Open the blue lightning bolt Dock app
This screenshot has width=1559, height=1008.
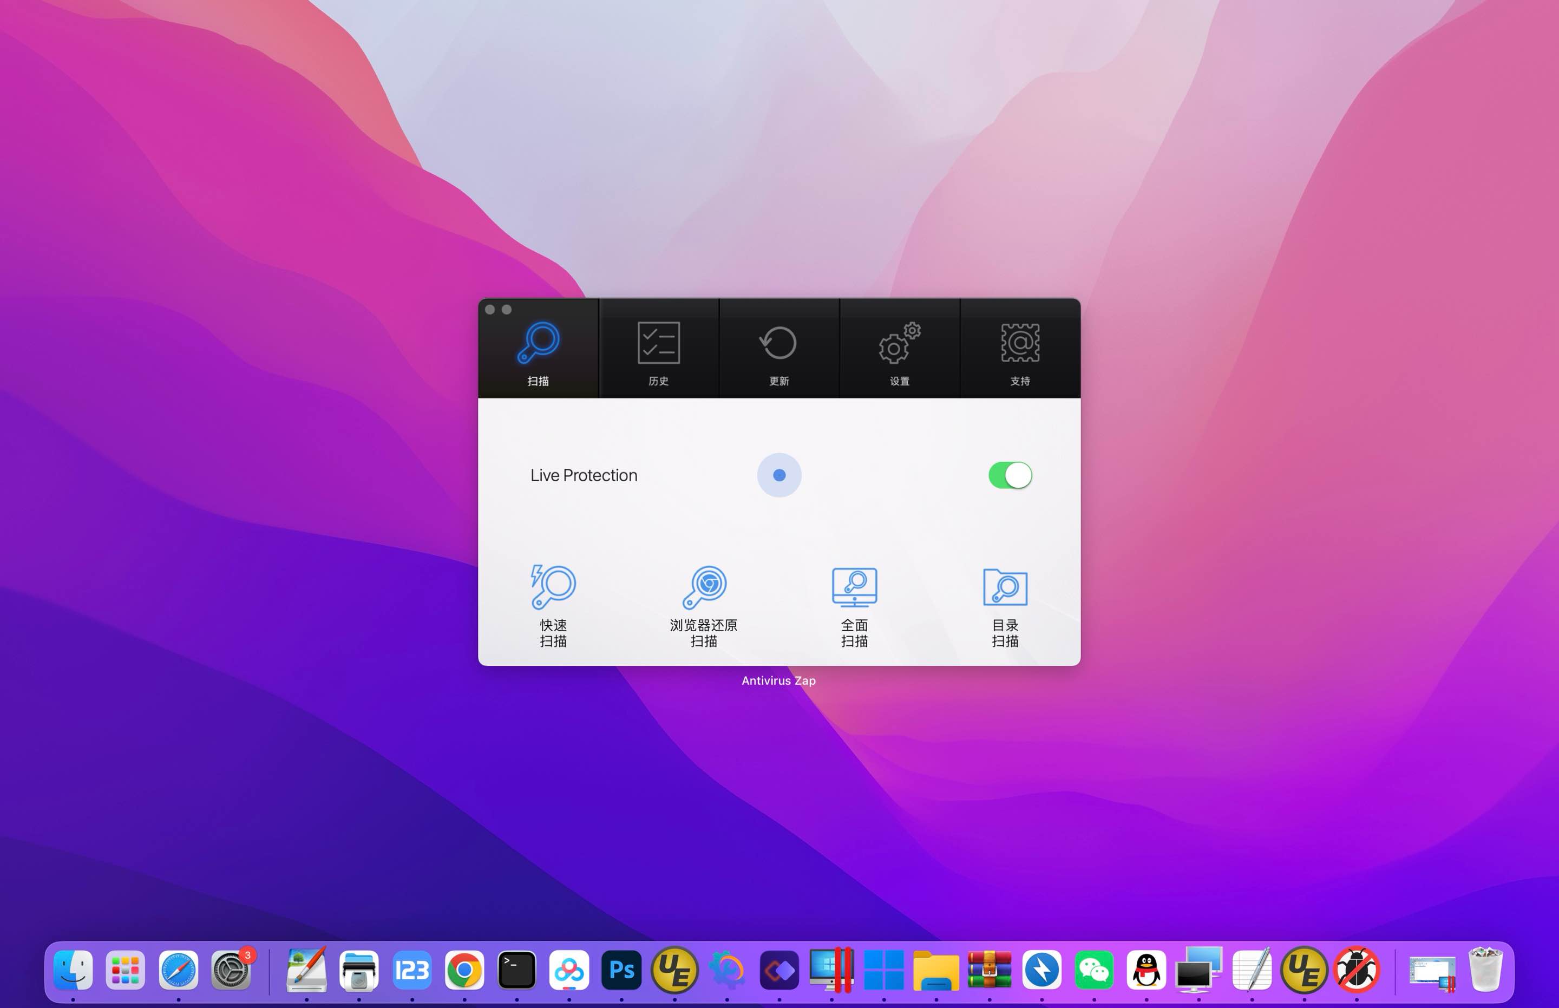coord(1041,970)
